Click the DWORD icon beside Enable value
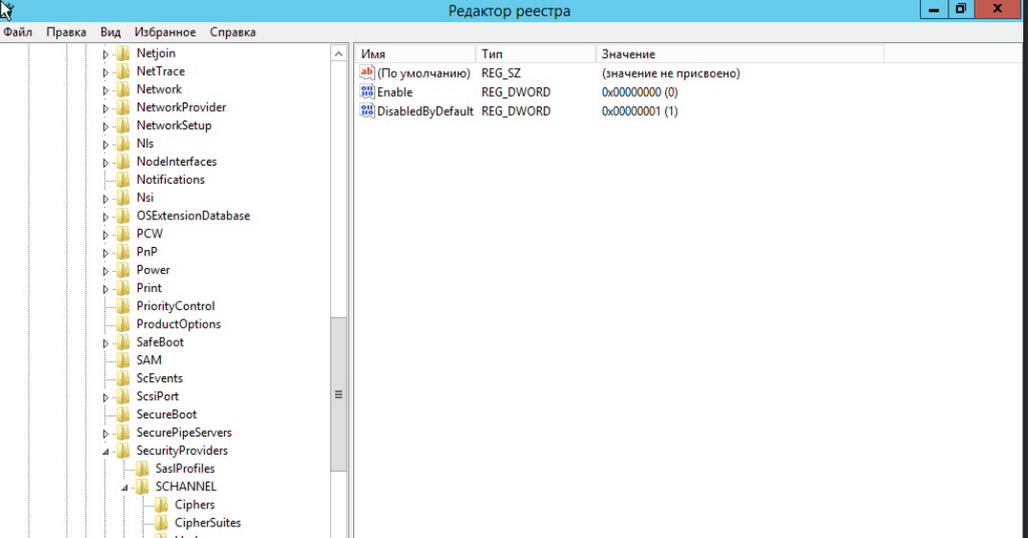1028x538 pixels. pyautogui.click(x=367, y=93)
